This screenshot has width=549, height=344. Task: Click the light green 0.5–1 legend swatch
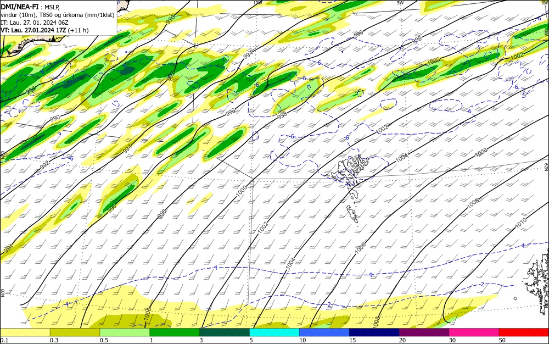tap(125, 332)
